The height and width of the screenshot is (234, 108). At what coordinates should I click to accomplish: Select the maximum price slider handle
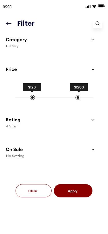(78, 97)
